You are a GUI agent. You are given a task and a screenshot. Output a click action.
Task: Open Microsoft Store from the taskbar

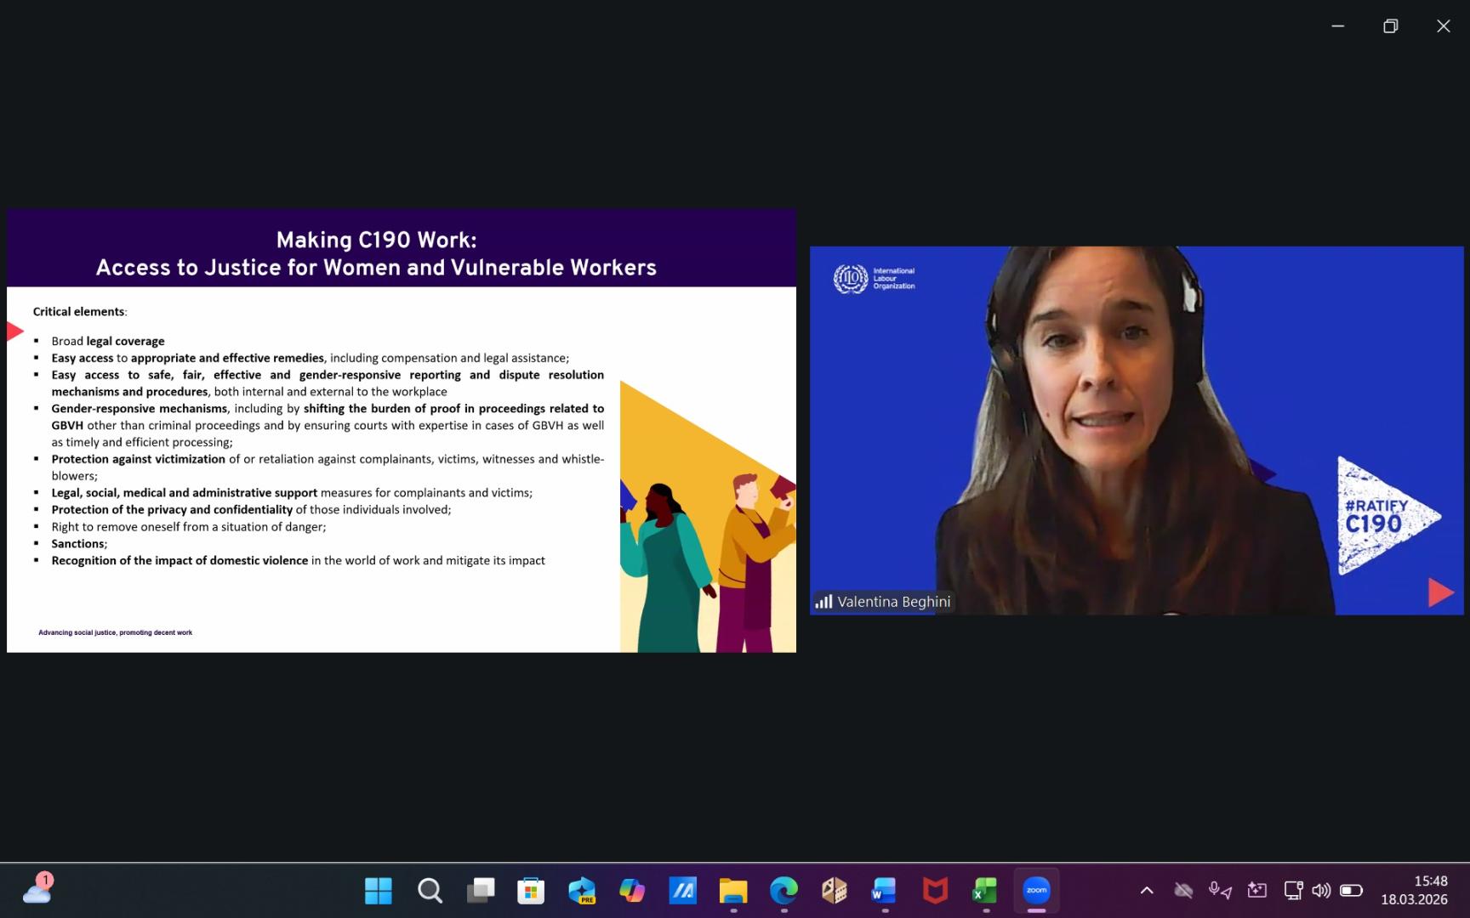[531, 890]
